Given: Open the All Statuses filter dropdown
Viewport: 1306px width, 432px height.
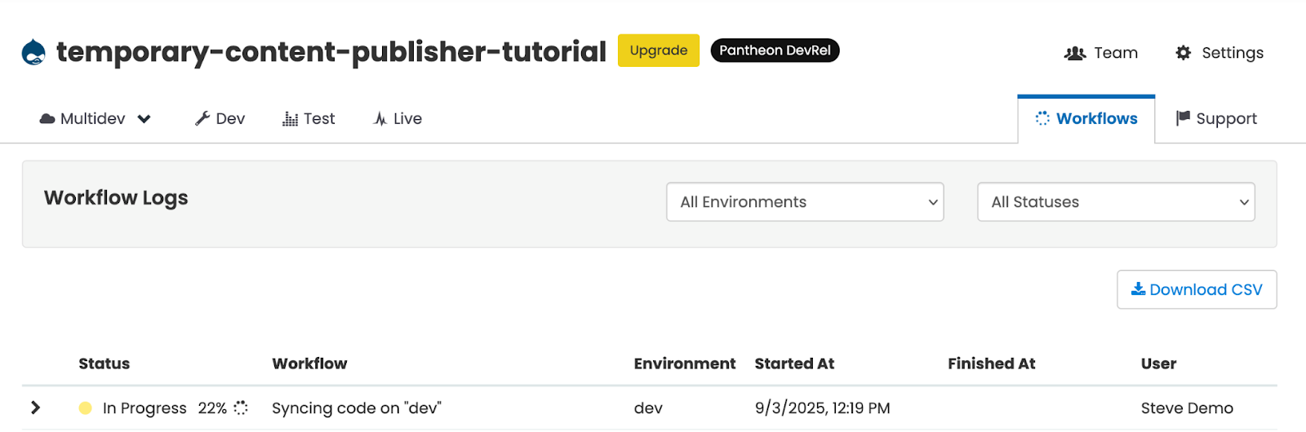Looking at the screenshot, I should click(x=1116, y=202).
